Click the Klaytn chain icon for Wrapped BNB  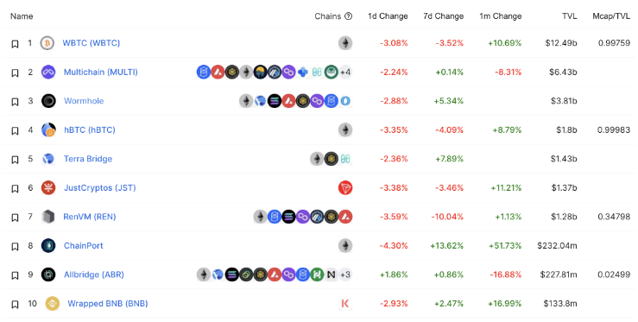345,303
